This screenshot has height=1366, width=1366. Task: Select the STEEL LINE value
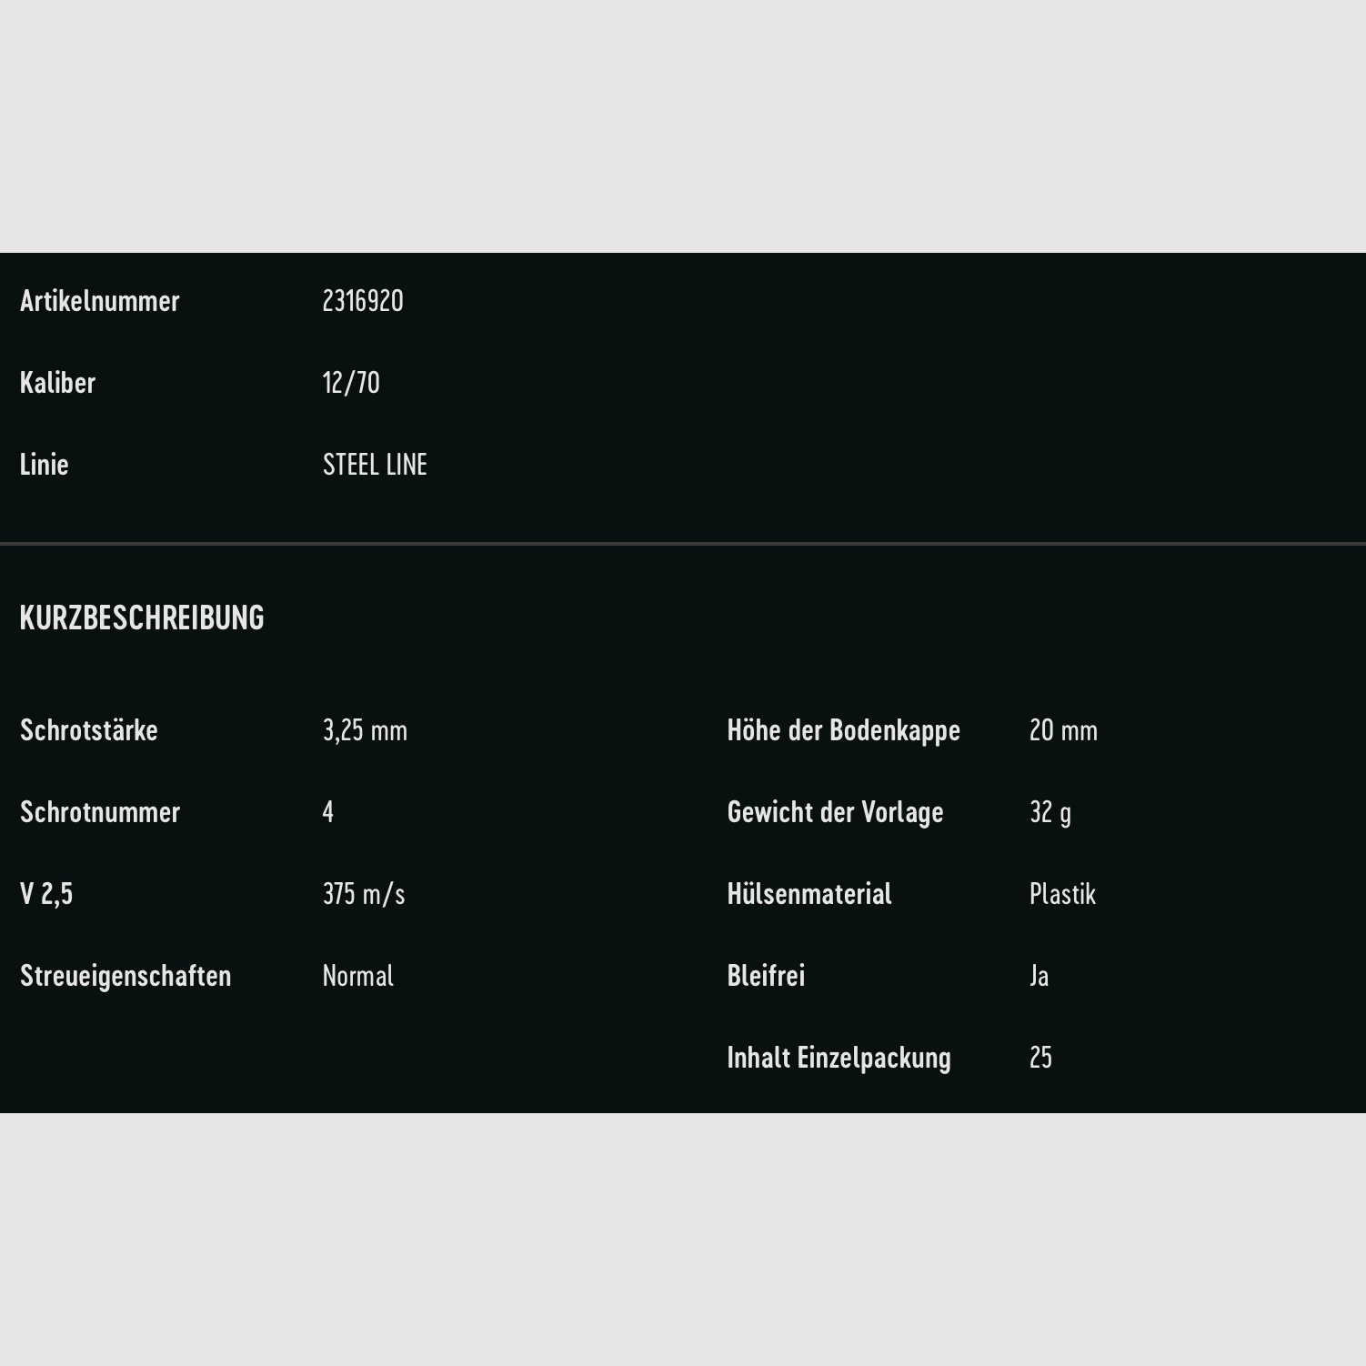375,465
